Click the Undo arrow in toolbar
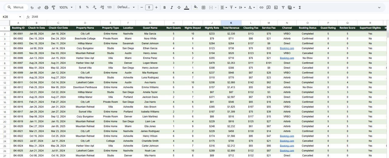The width and height of the screenshot is (389, 158). point(32,7)
